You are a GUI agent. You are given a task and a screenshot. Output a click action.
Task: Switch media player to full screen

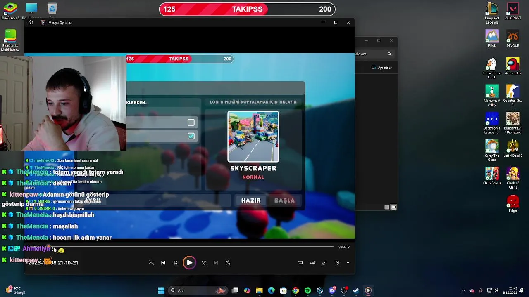pos(324,263)
